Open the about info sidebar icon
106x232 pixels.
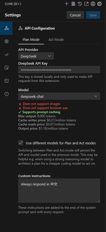pyautogui.click(x=7, y=94)
